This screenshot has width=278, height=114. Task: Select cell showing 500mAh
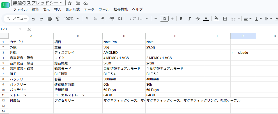pyautogui.click(x=124, y=79)
